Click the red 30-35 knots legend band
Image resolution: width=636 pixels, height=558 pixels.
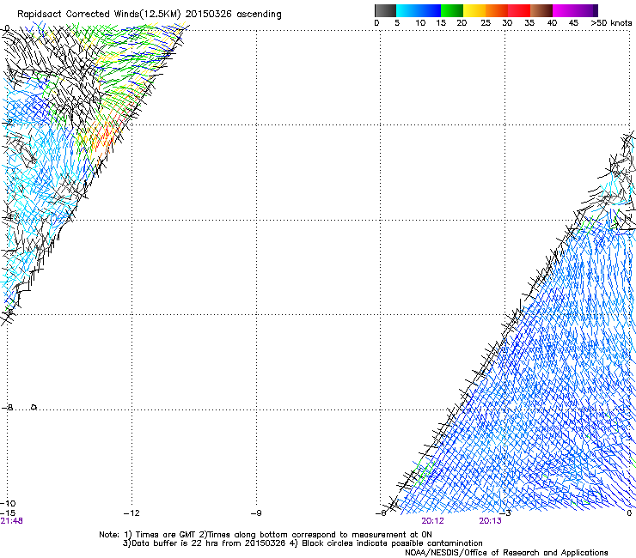tap(519, 10)
